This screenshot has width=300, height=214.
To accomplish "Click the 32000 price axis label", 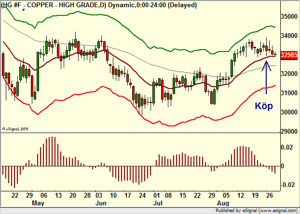I will click(x=289, y=74).
